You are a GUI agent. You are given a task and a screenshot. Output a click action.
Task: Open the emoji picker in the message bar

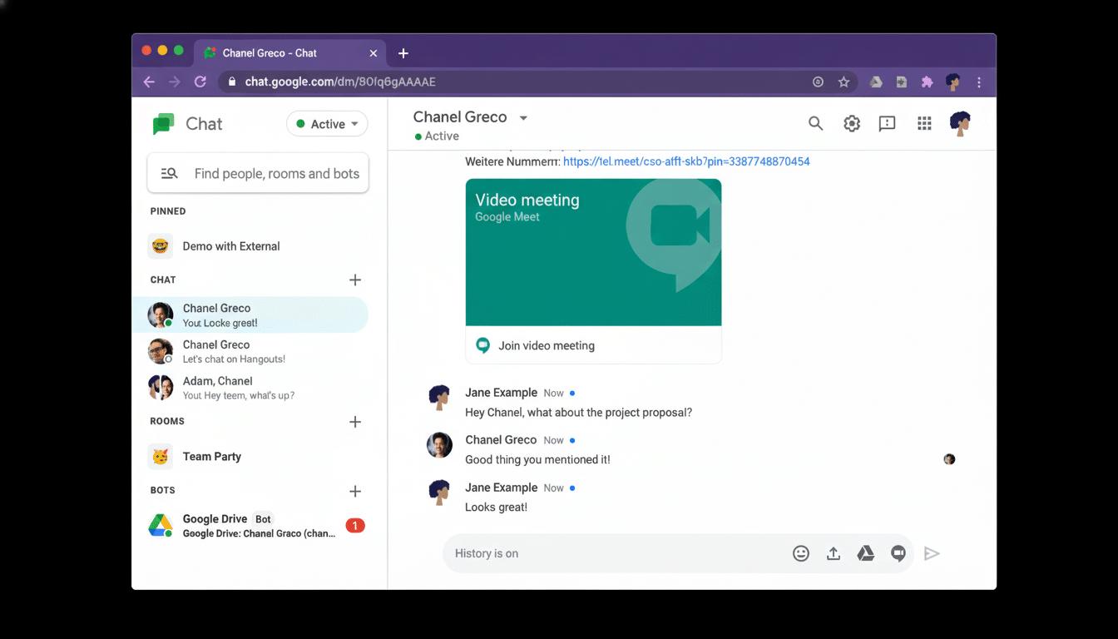point(800,552)
